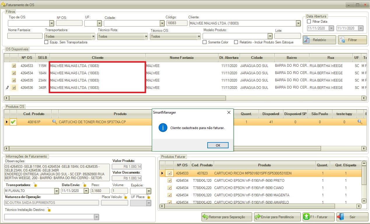Expand the Modelo Produto dropdown
The height and width of the screenshot is (224, 370).
(270, 36)
